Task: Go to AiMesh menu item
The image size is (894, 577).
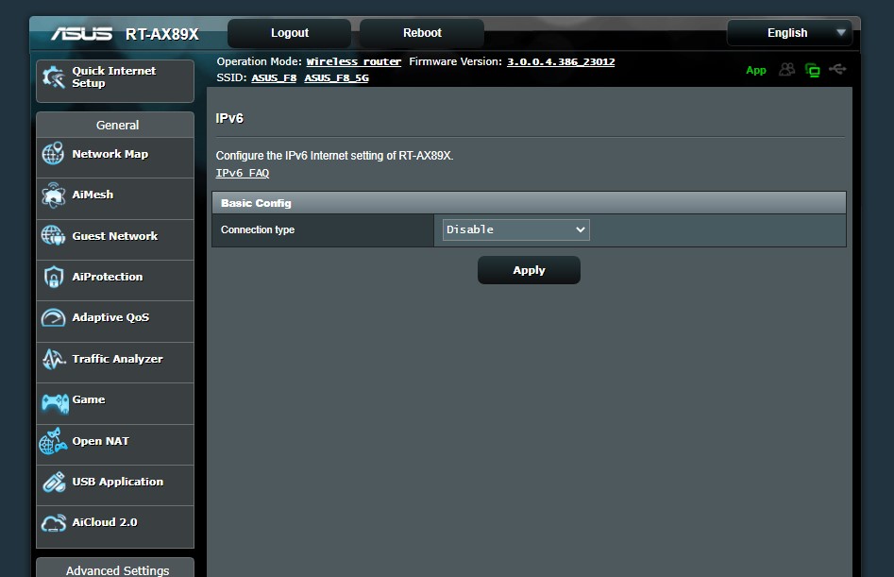Action: click(115, 199)
